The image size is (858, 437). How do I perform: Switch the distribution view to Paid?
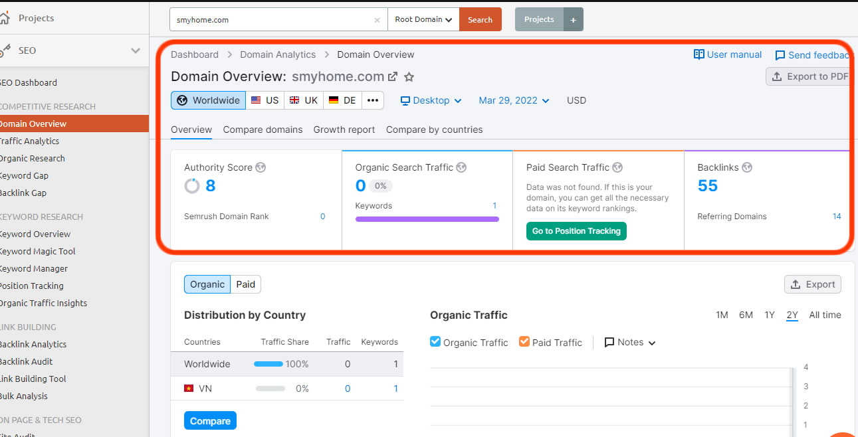click(x=246, y=284)
